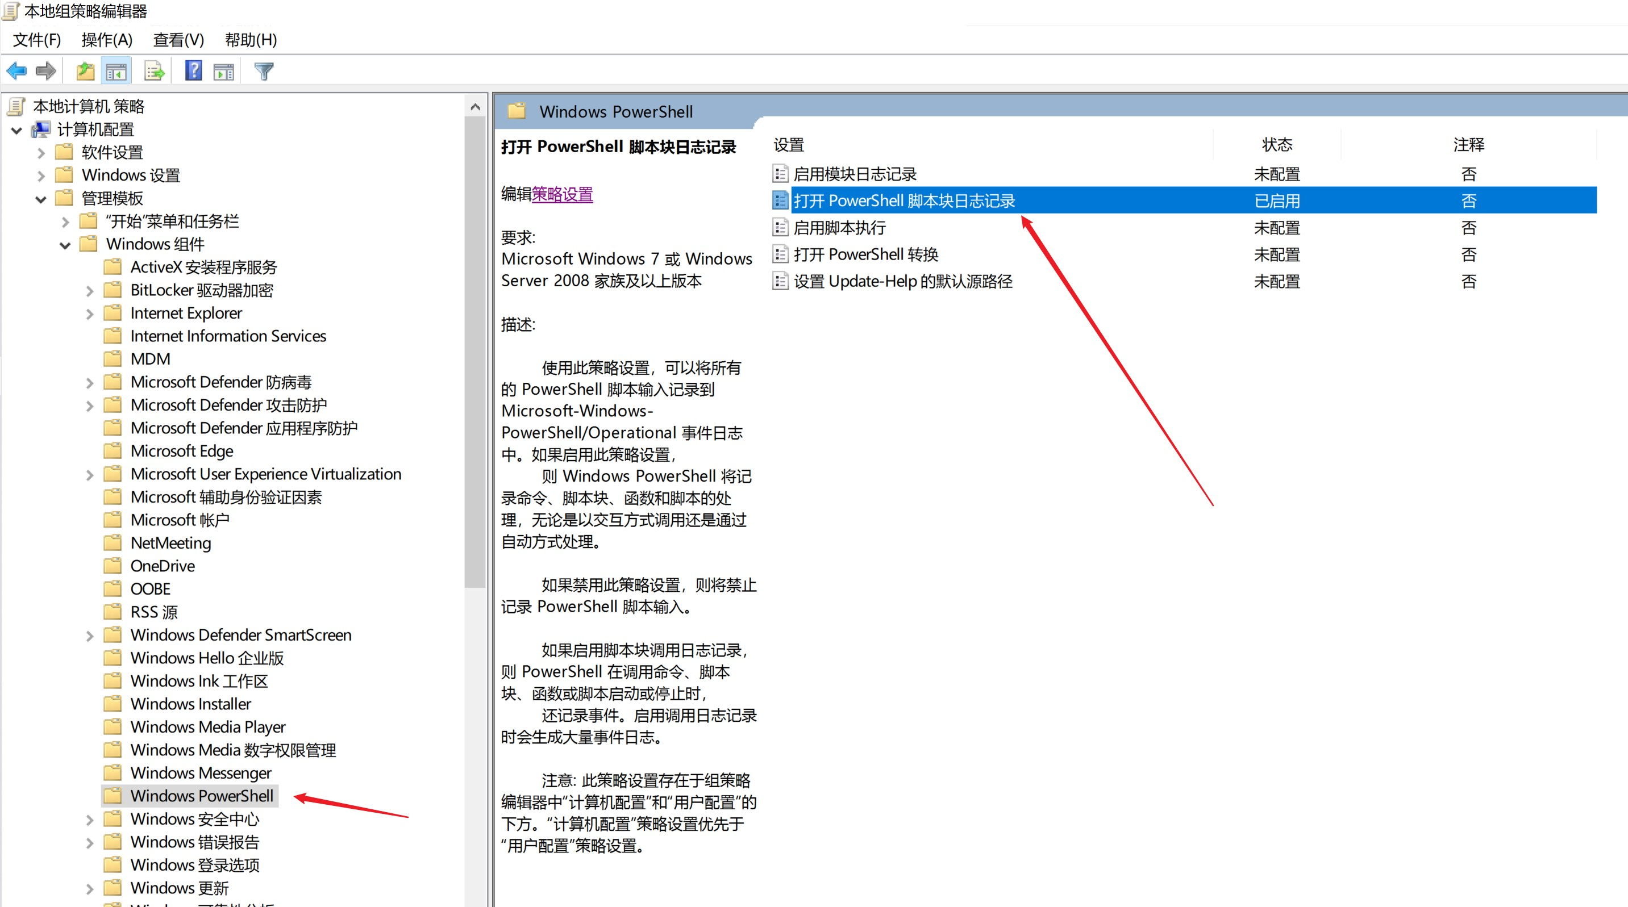
Task: Open the 查看(V) menu
Action: [x=178, y=40]
